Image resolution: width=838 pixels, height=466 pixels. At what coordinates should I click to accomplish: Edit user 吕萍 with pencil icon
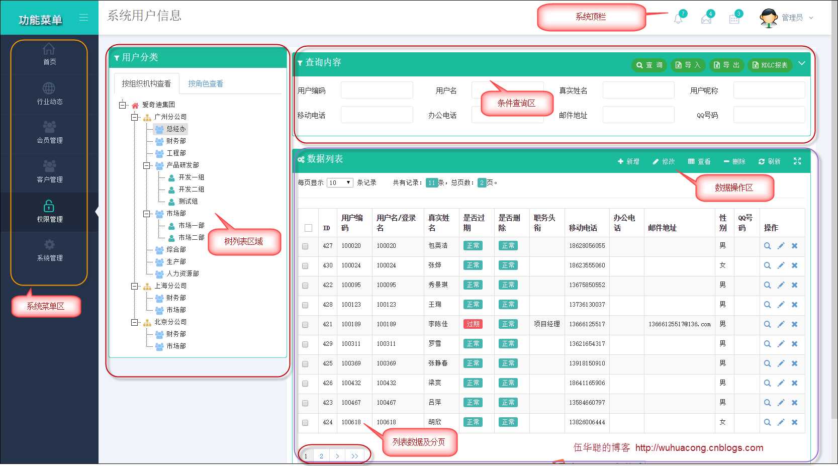[x=781, y=403]
